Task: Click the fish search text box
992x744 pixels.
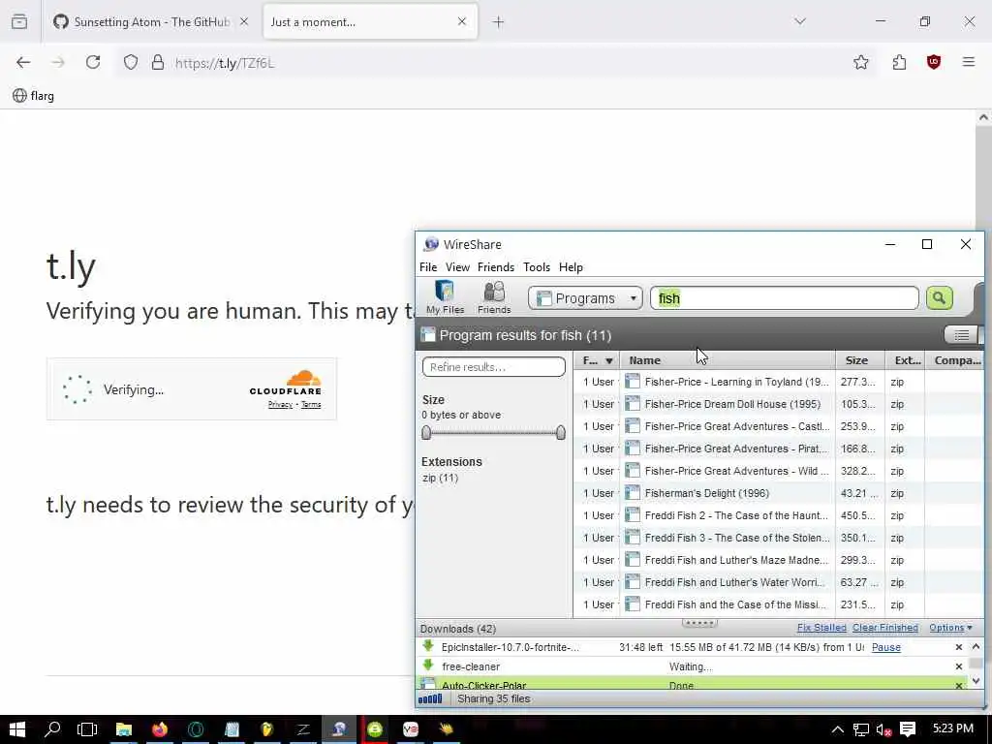Action: tap(784, 298)
